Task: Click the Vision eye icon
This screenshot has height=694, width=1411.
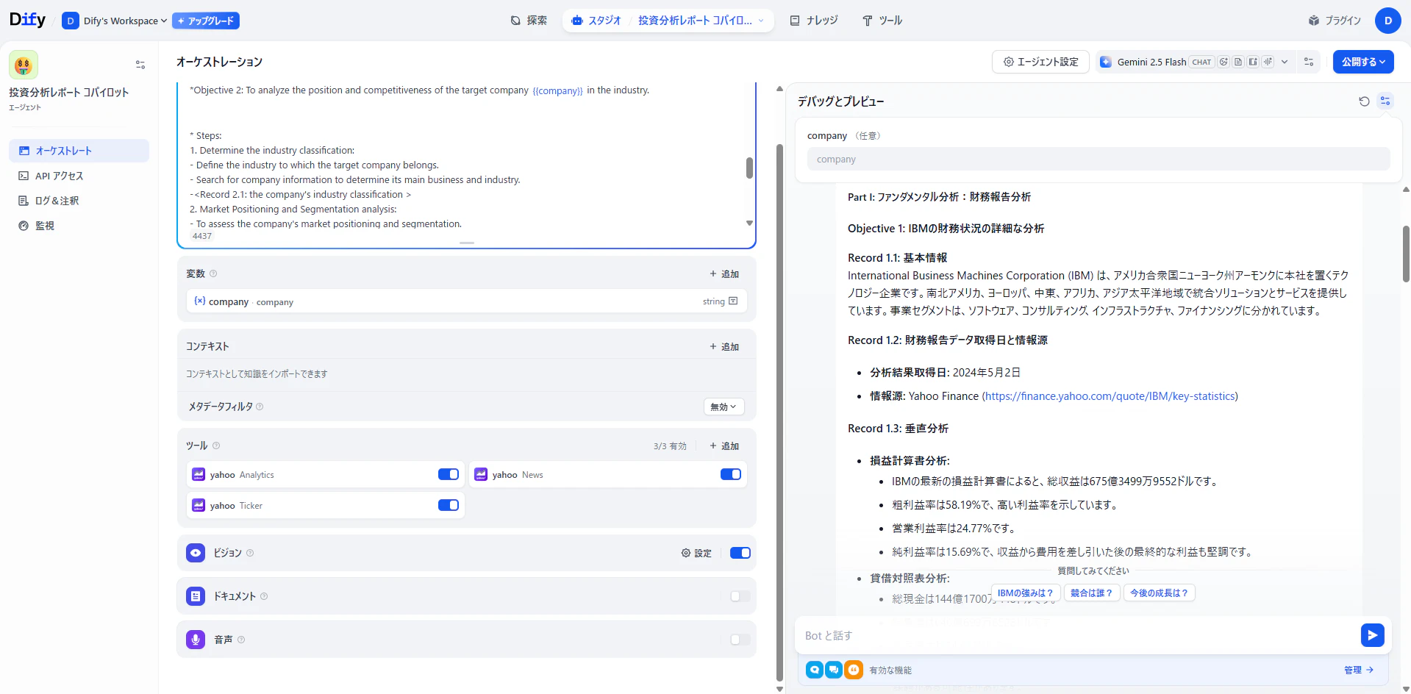Action: coord(196,553)
